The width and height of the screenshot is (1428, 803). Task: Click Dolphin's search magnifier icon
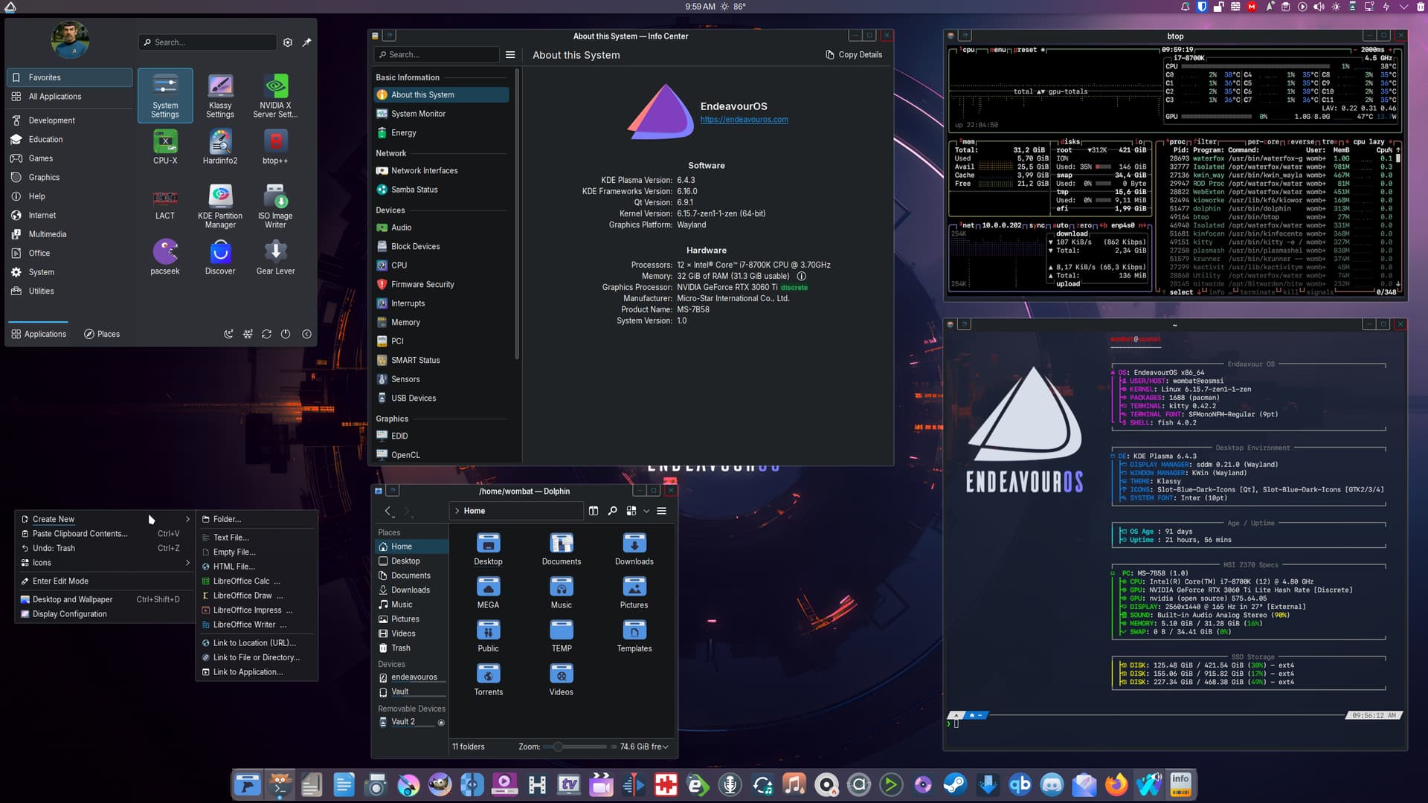click(612, 511)
